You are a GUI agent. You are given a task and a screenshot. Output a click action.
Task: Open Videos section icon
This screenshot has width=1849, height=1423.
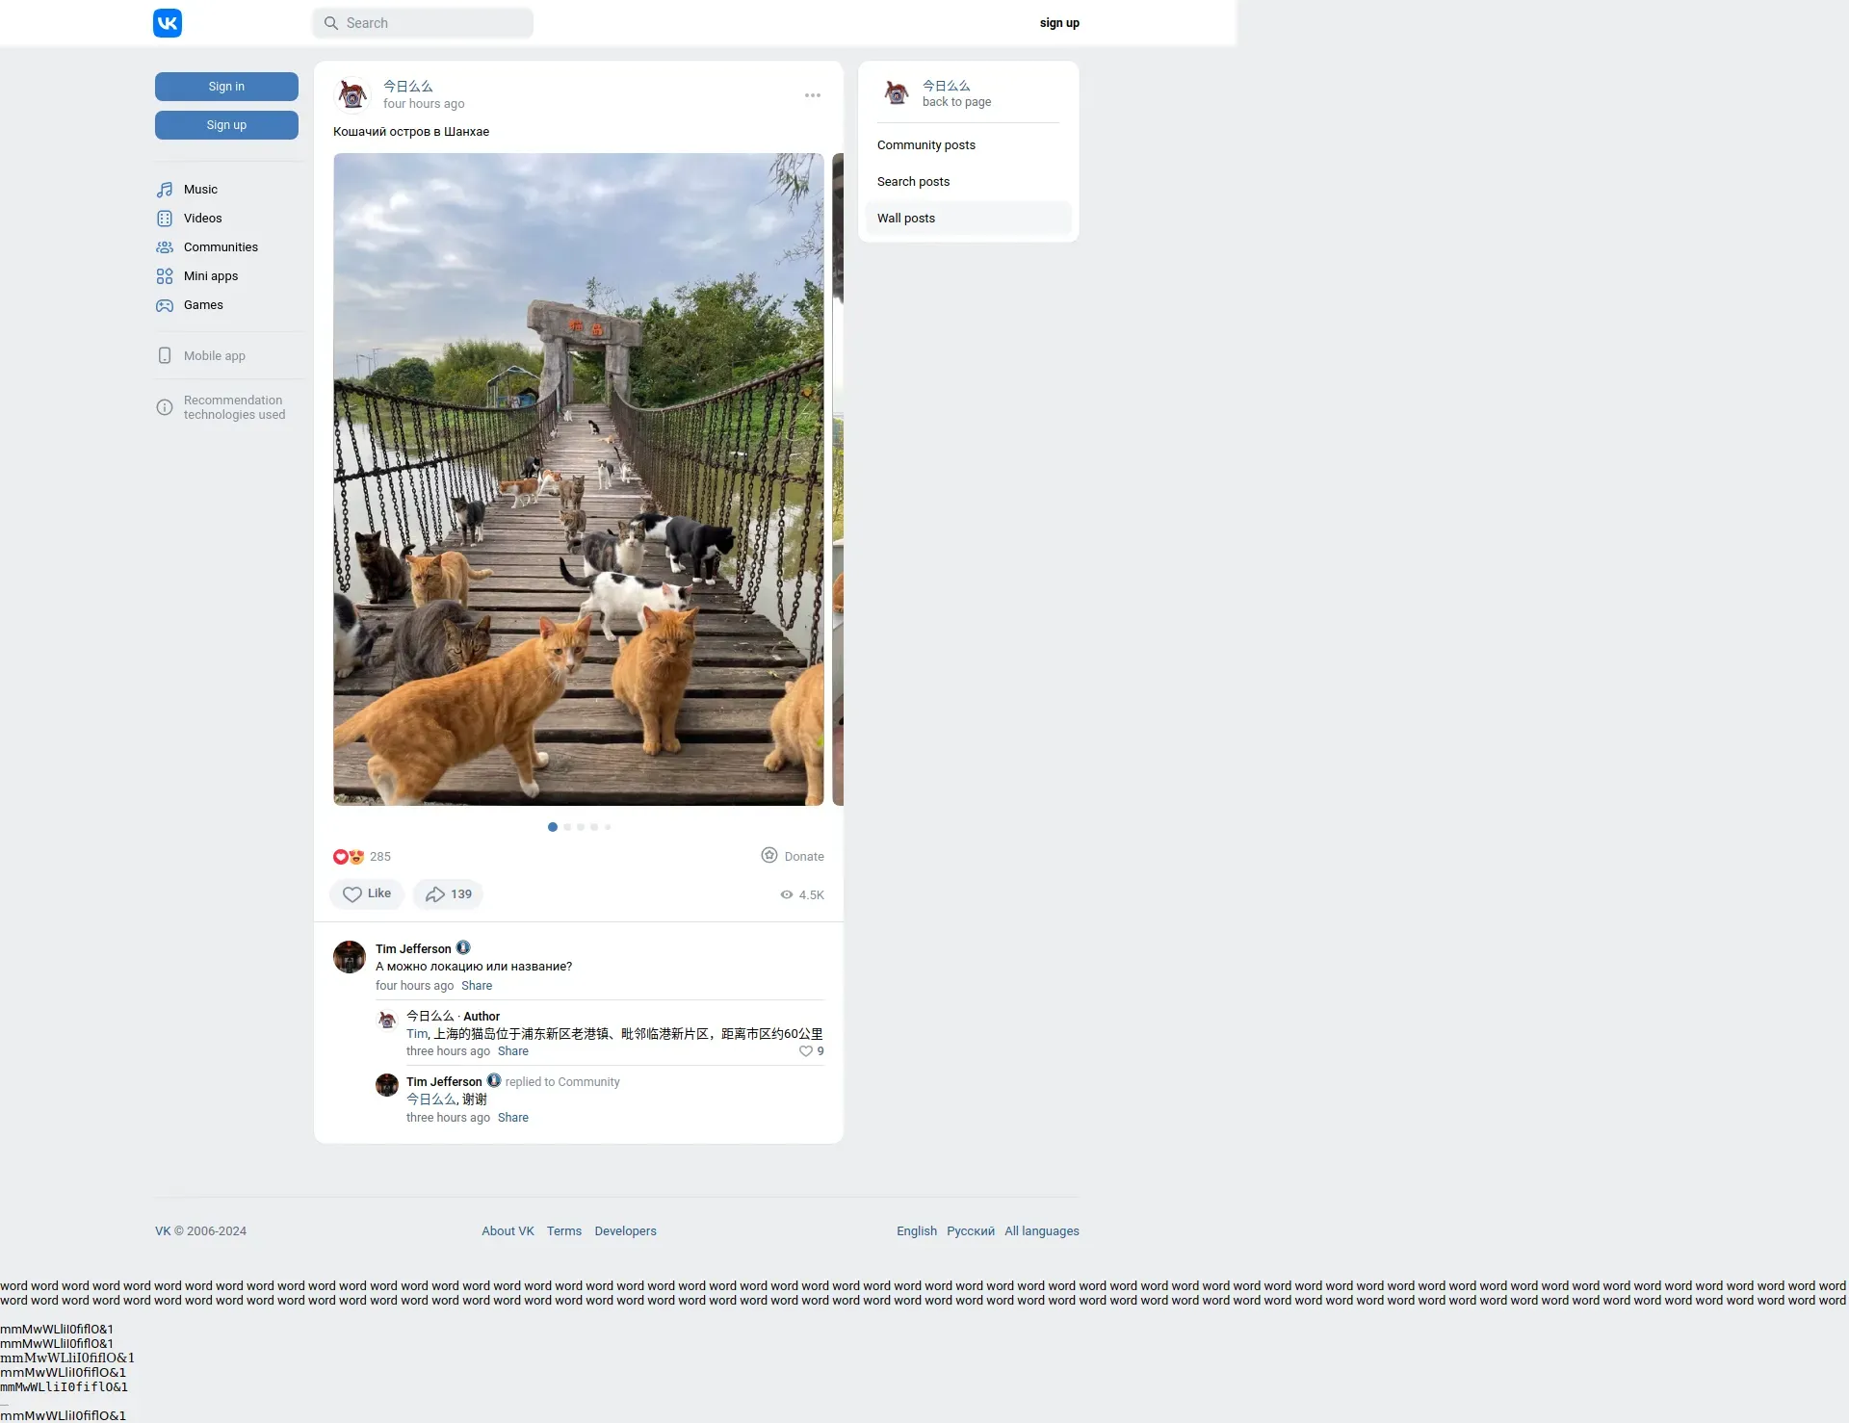coord(165,219)
